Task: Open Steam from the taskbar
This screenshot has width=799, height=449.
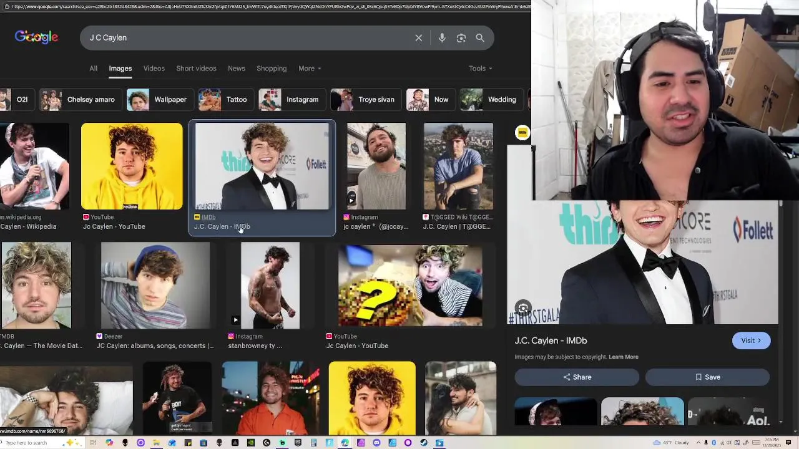Action: 423,443
